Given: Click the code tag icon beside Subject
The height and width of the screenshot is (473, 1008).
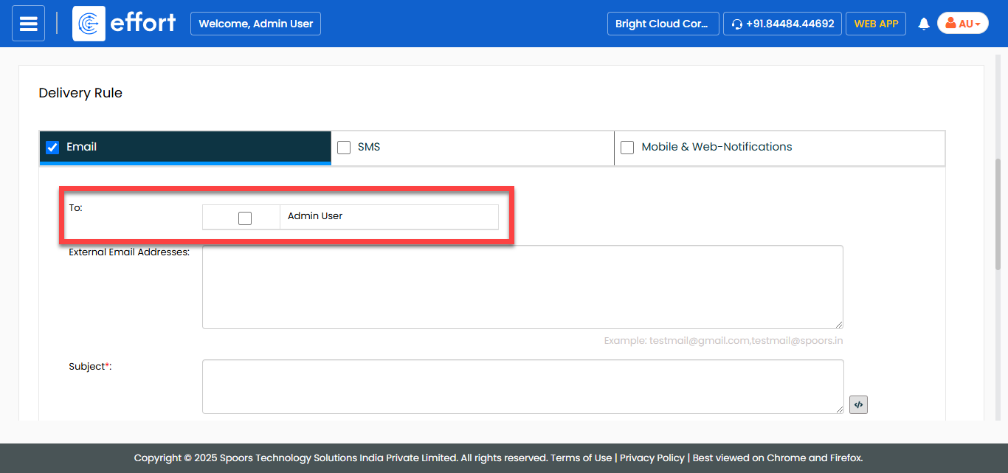Looking at the screenshot, I should (858, 404).
